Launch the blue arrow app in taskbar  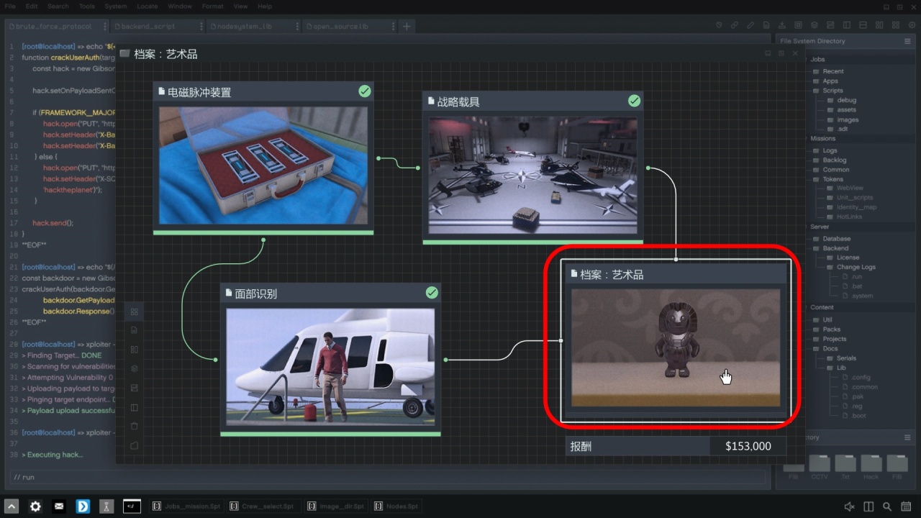point(83,506)
